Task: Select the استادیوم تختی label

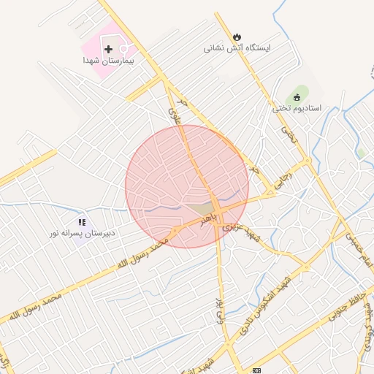Action: [x=297, y=108]
